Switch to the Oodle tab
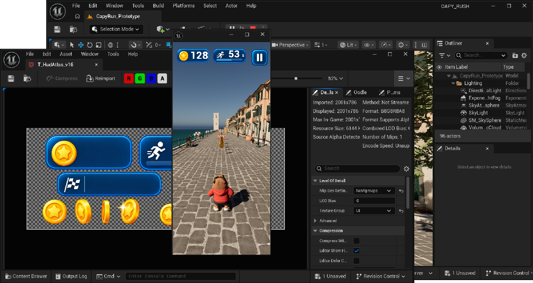The height and width of the screenshot is (283, 533). (357, 93)
